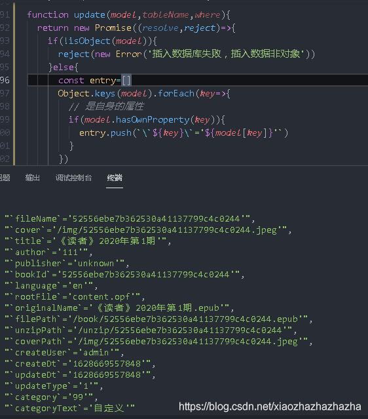
Task: Click line number 91 in the gutter
Action: 5,14
